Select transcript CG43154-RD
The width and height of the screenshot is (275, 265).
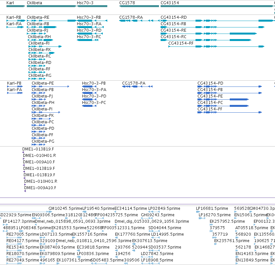[174, 17]
